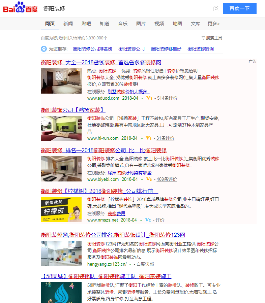265x303 pixels.
Task: Expand dropdown arrow beside www.nmszs.net date
Action: pos(141,221)
